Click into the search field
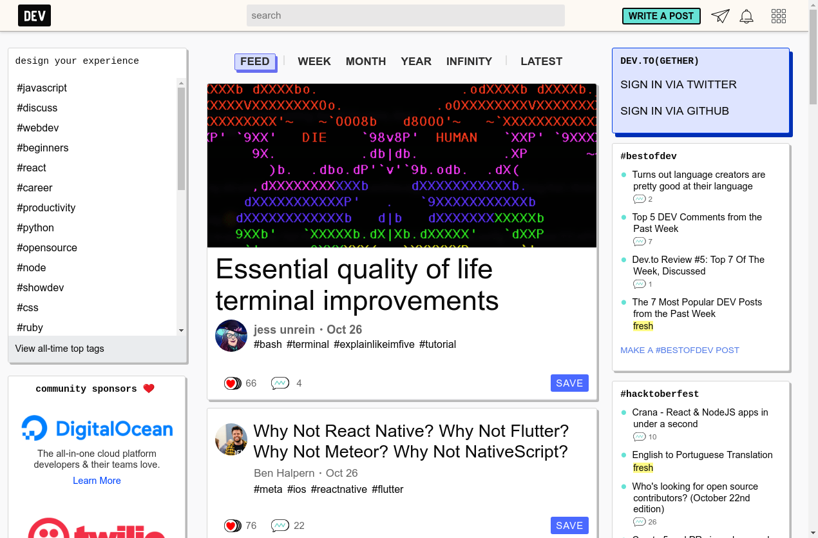The width and height of the screenshot is (818, 538). (406, 15)
